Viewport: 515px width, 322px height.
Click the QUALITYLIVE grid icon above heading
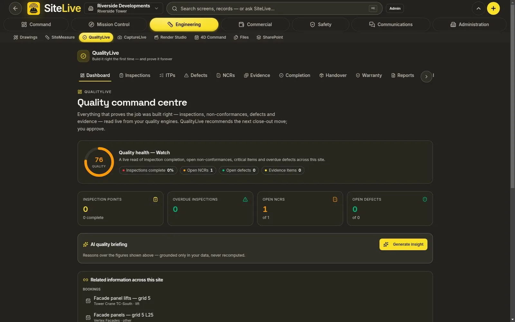80,92
